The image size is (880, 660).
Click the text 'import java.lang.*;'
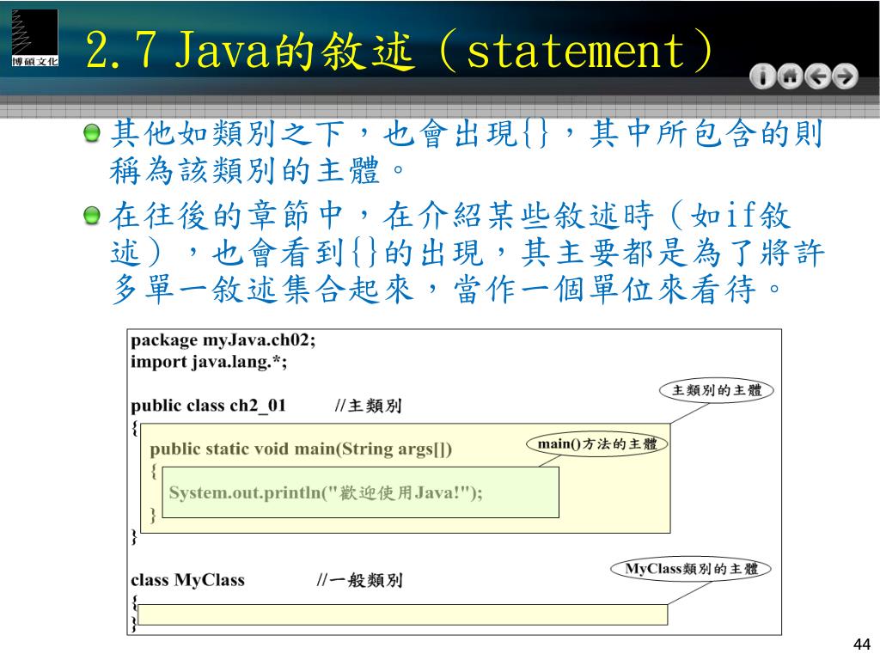(x=209, y=362)
